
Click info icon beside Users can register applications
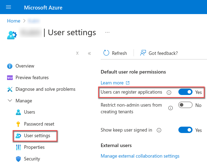(169, 93)
